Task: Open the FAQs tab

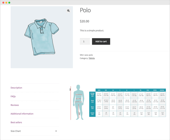Action: 14,97
